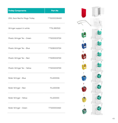Click the blue Roller Wringer image

pyautogui.click(x=84, y=77)
